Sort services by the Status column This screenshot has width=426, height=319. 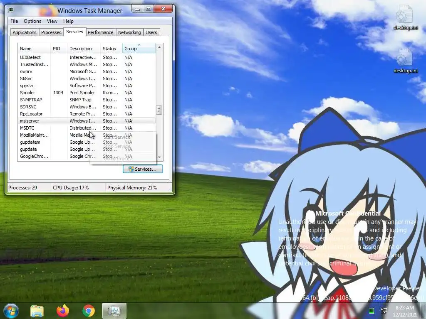111,49
